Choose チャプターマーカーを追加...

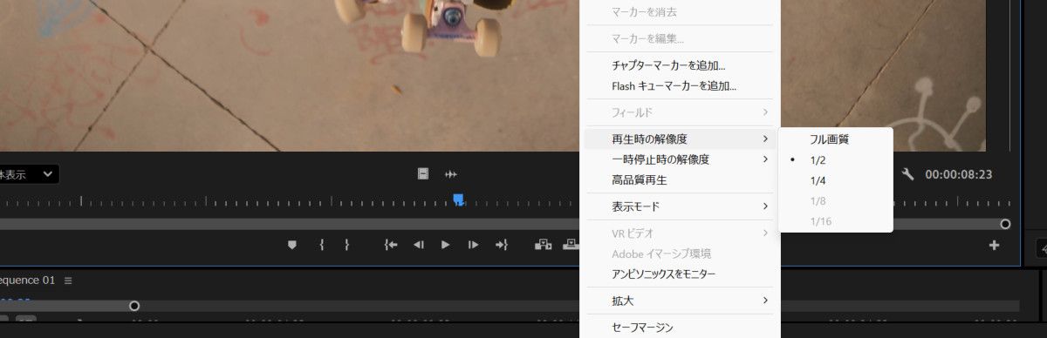point(680,65)
